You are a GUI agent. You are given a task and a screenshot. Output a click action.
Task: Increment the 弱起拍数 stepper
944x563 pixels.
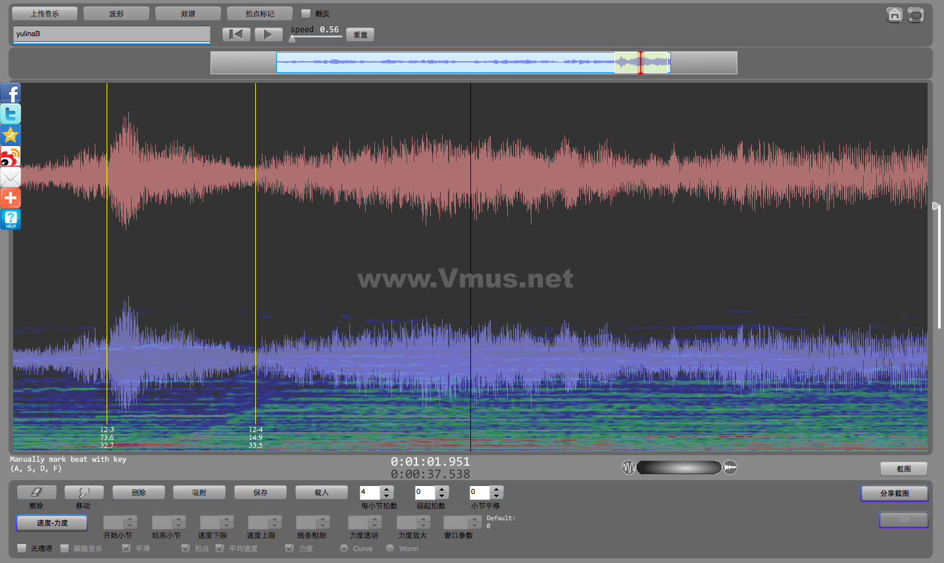(x=442, y=489)
